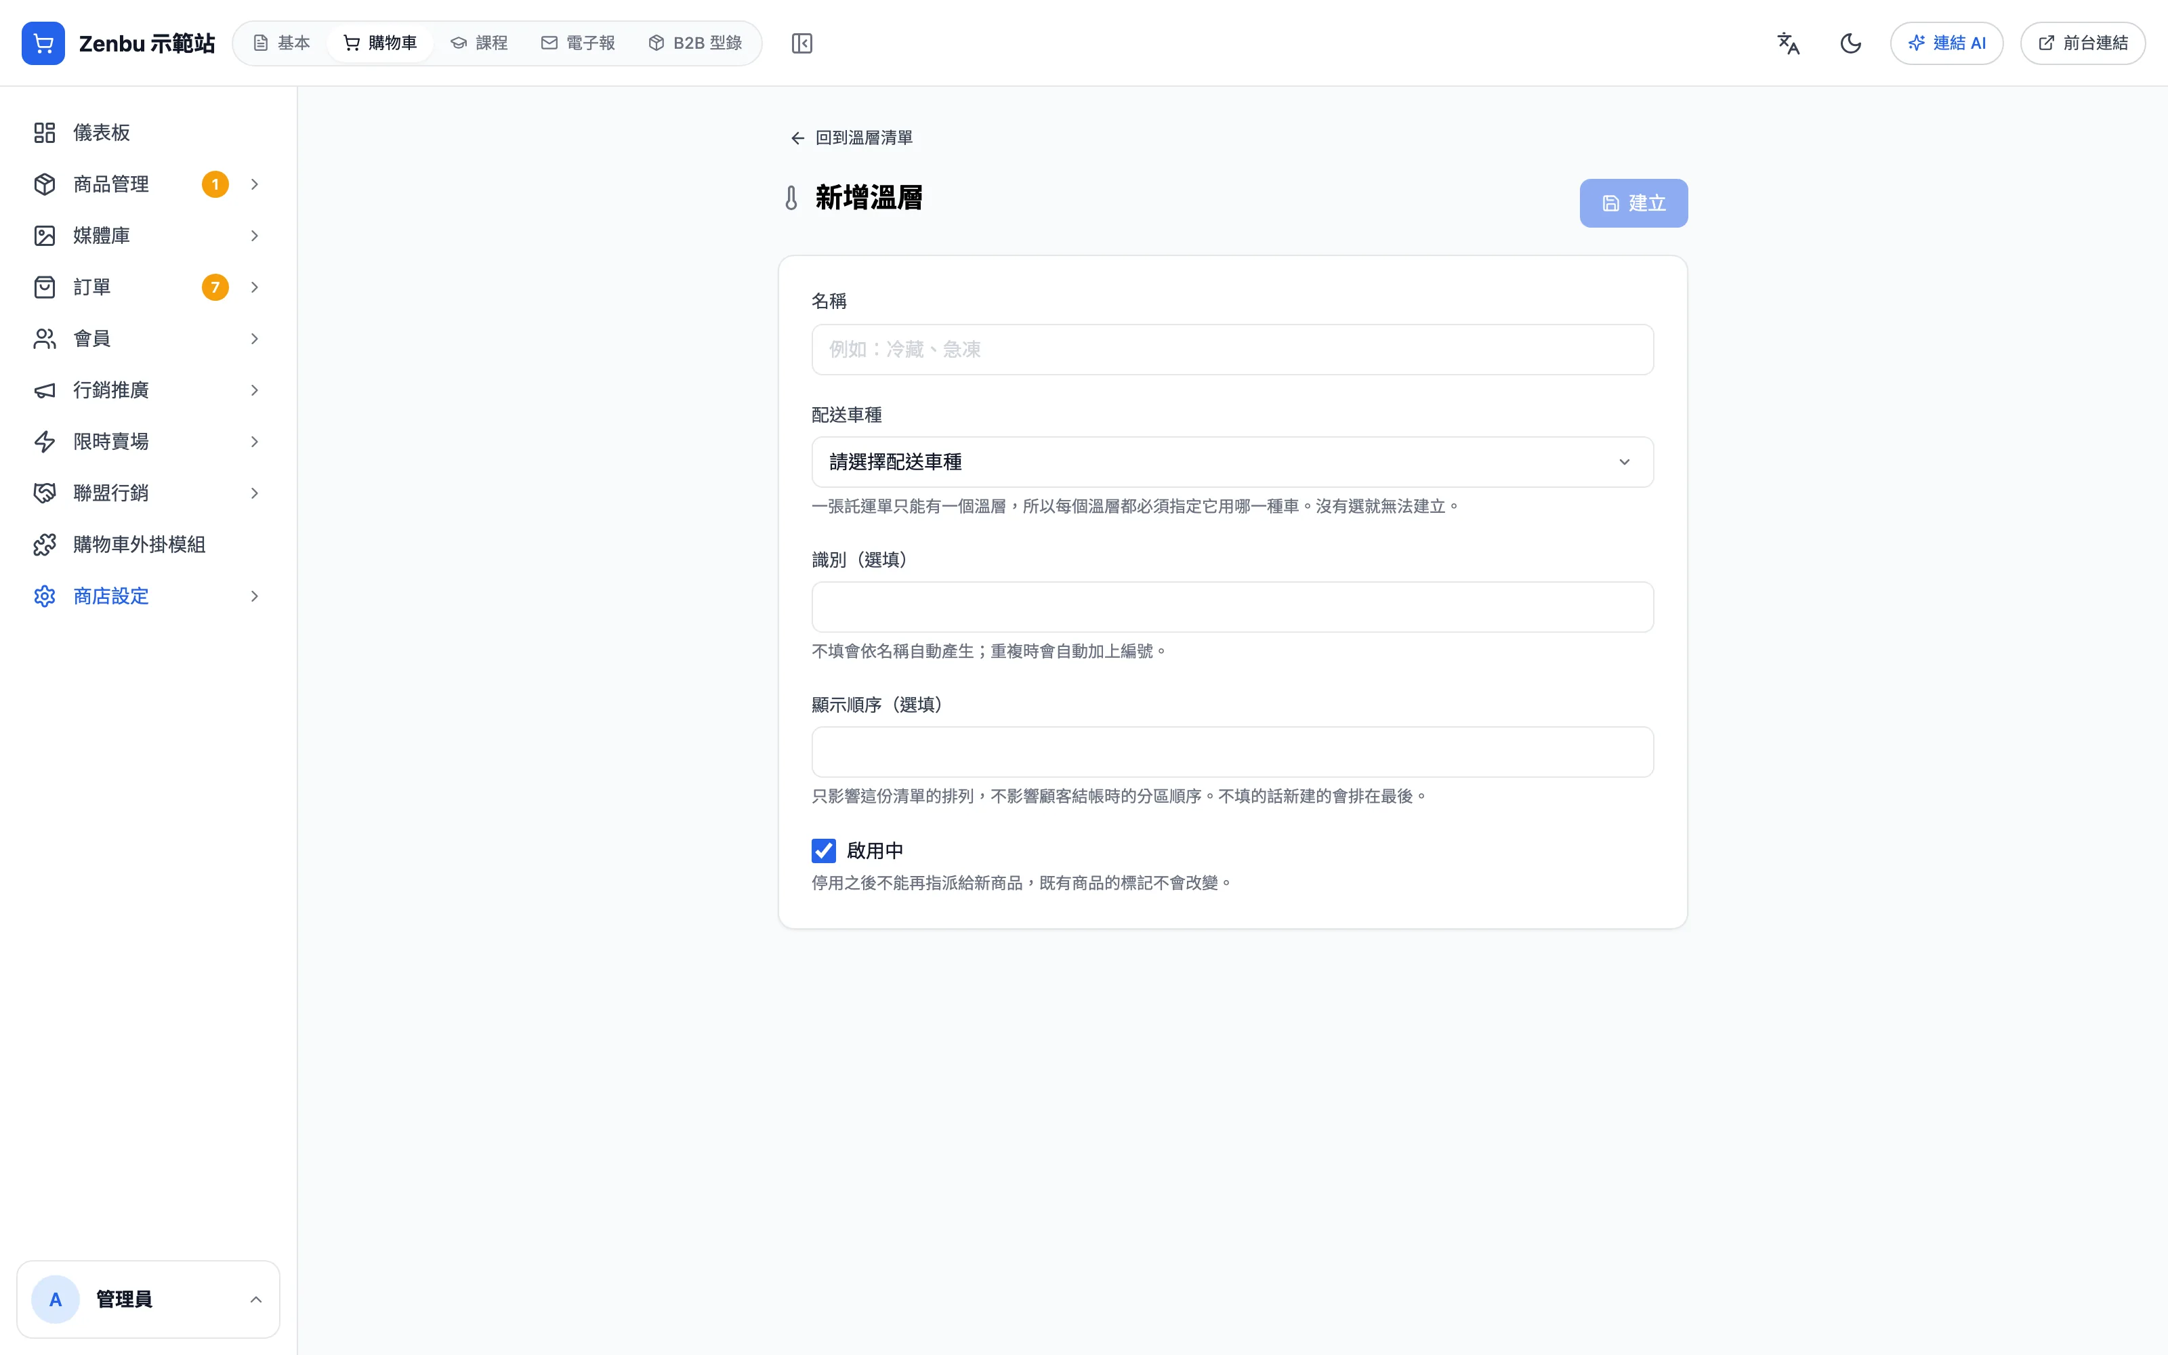
Task: Expand the 商品管理 submenu chevron
Action: tap(255, 184)
